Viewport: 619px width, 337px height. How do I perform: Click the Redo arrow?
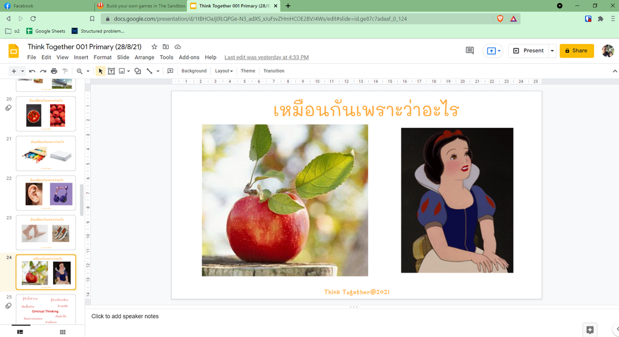point(43,71)
